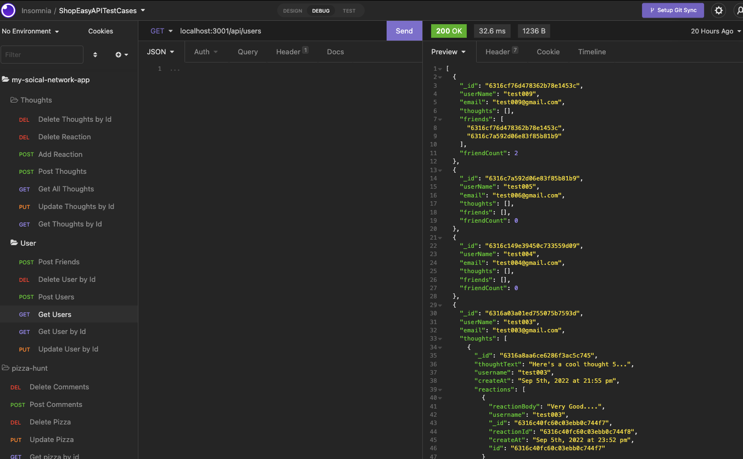Screen dimensions: 743x459
Task: Click the Insomnia logo in the top bar
Action: point(8,10)
